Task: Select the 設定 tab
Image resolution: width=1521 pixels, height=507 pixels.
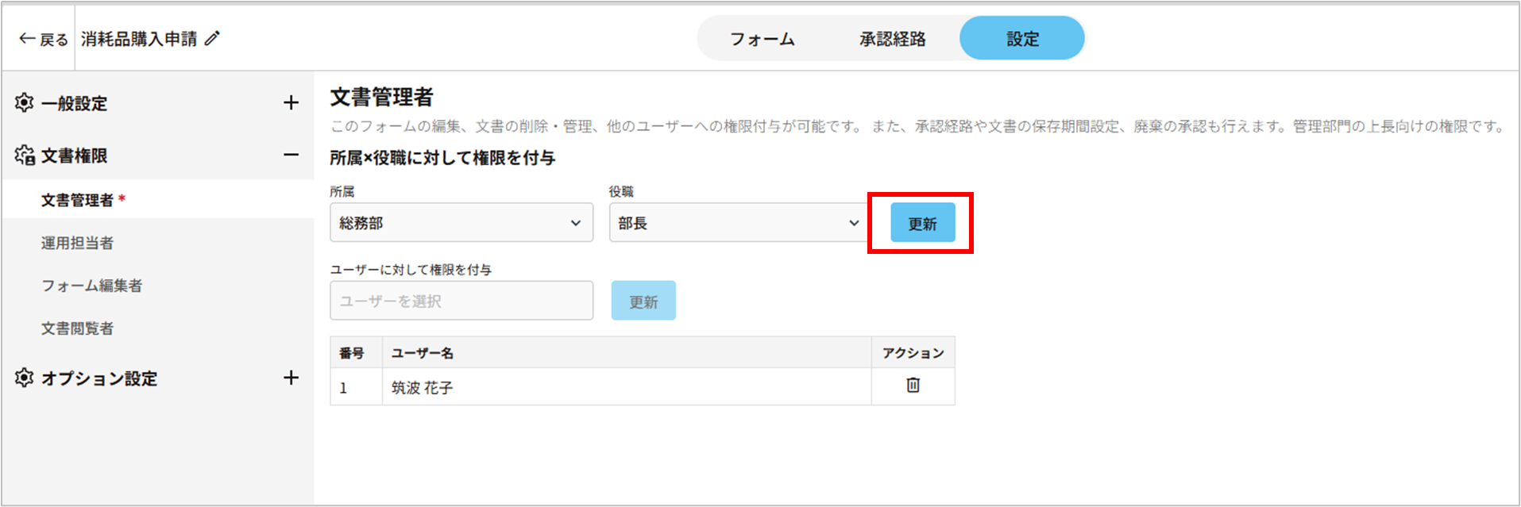Action: (1022, 39)
